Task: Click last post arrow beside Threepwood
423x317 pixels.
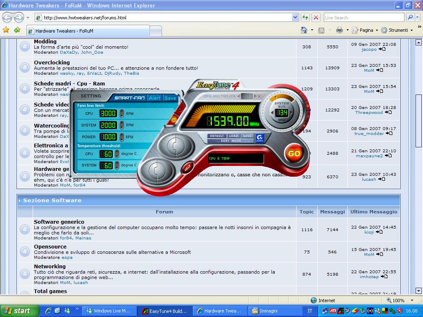Action: coord(388,112)
